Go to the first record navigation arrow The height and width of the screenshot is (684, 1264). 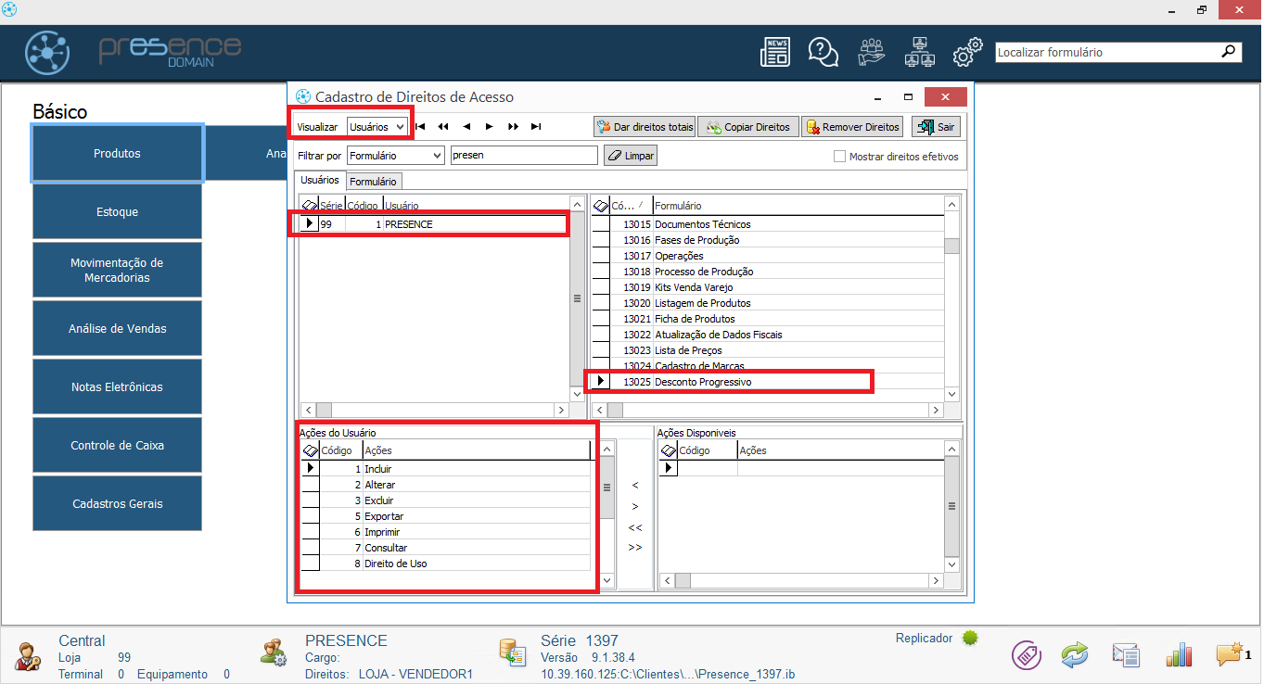tap(420, 126)
